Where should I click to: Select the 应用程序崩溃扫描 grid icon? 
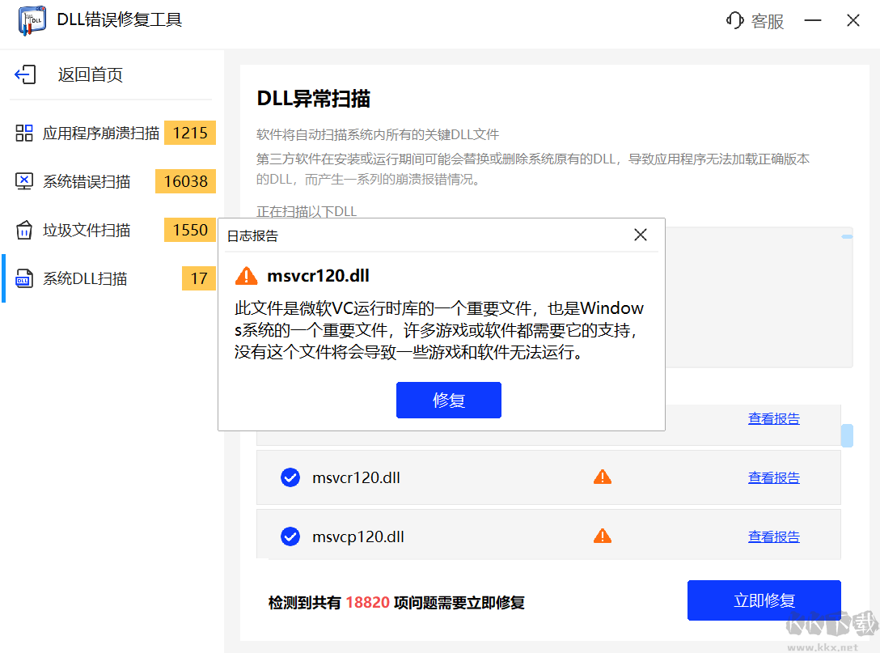coord(23,133)
